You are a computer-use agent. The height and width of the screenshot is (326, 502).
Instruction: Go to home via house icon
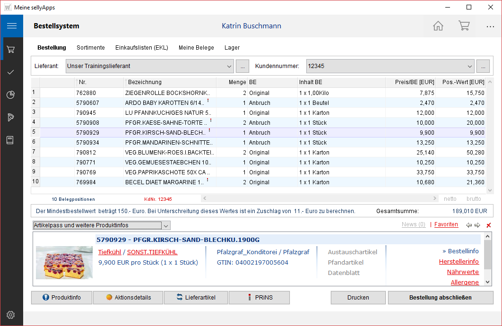pyautogui.click(x=438, y=26)
